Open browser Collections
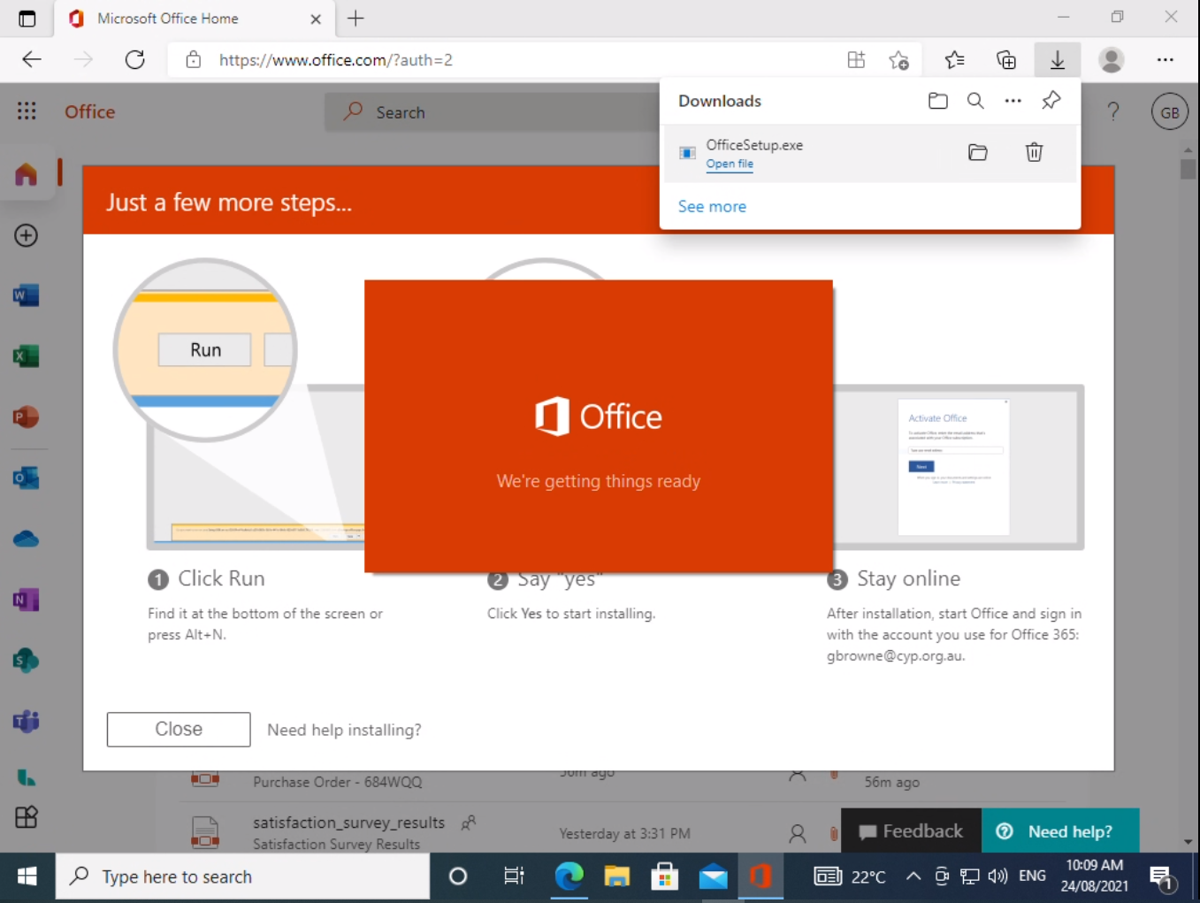The width and height of the screenshot is (1200, 903). pyautogui.click(x=1006, y=60)
